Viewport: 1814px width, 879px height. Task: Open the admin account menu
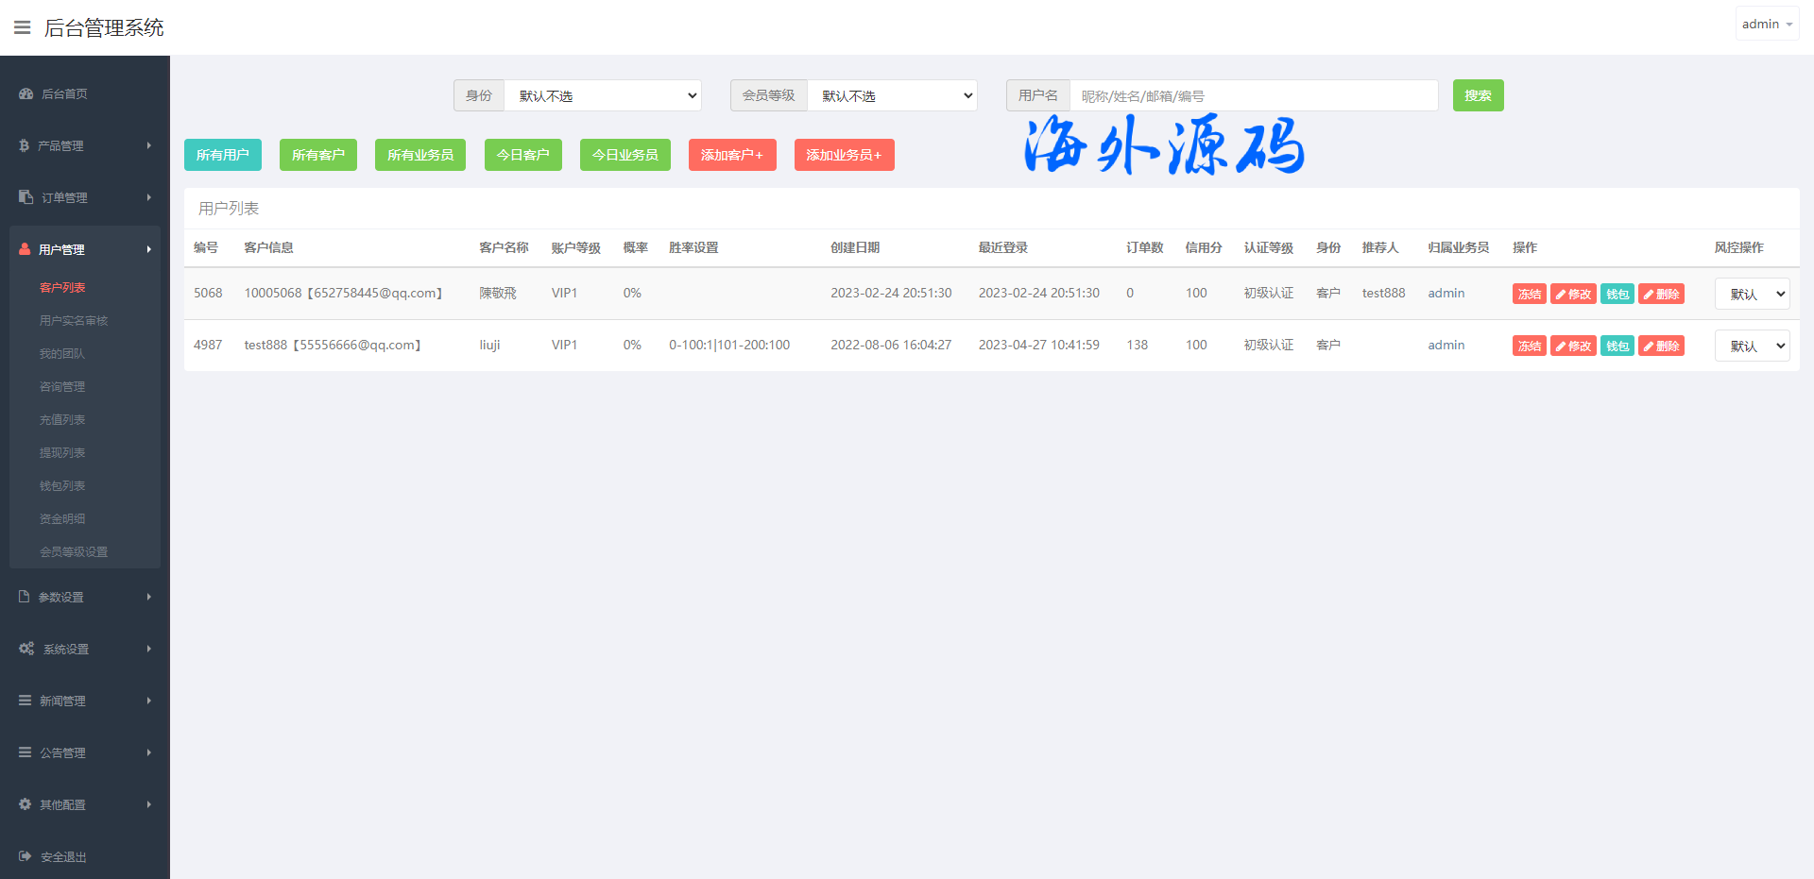[x=1766, y=24]
